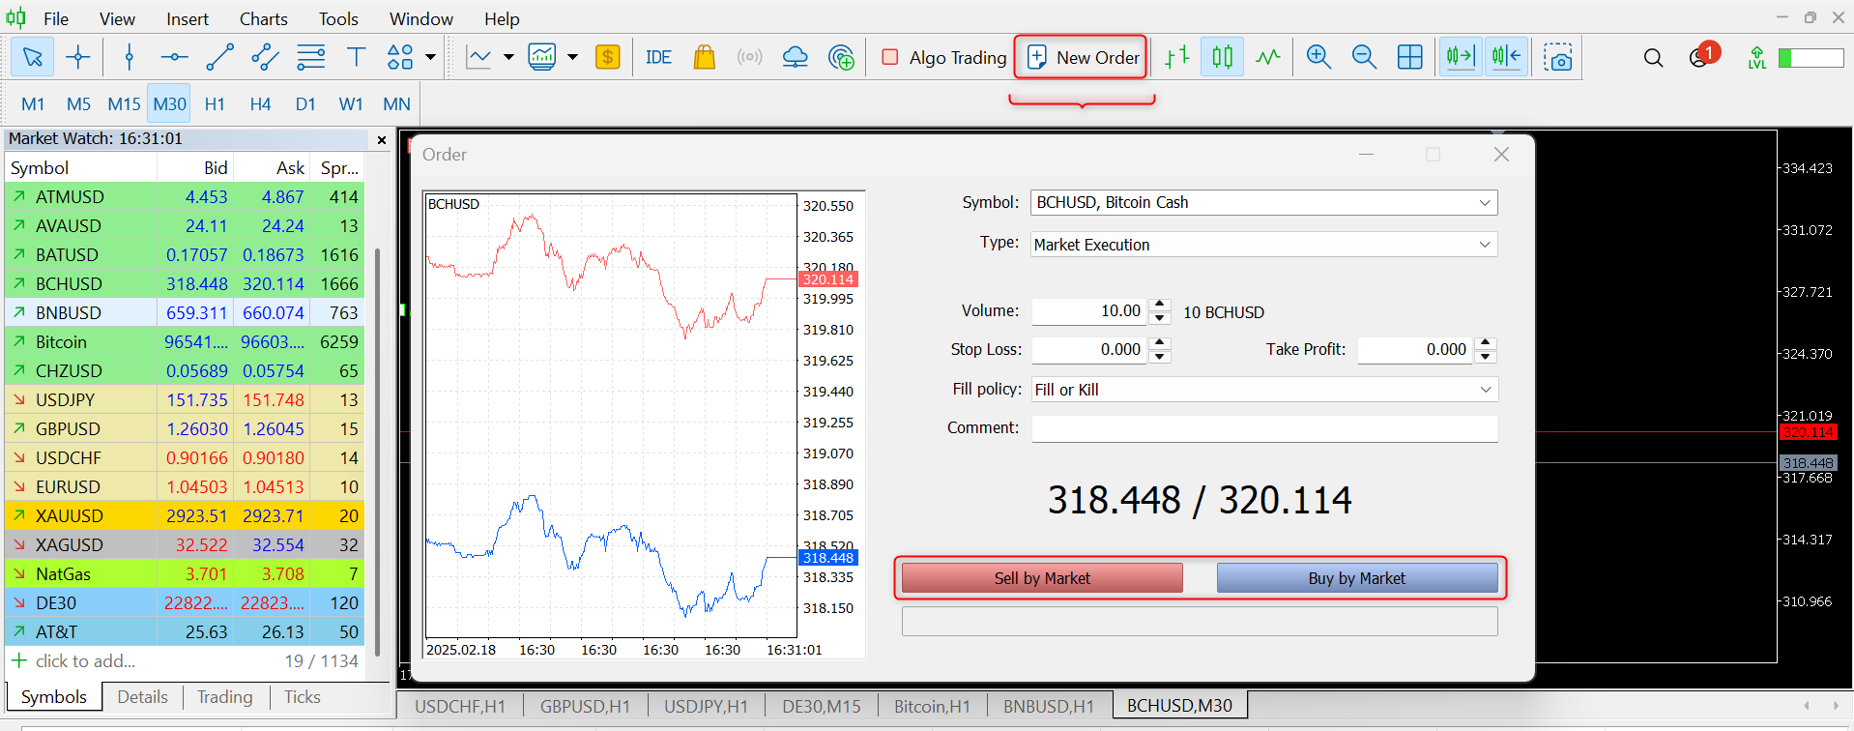Increase Volume with up arrow
The height and width of the screenshot is (731, 1854).
point(1161,305)
